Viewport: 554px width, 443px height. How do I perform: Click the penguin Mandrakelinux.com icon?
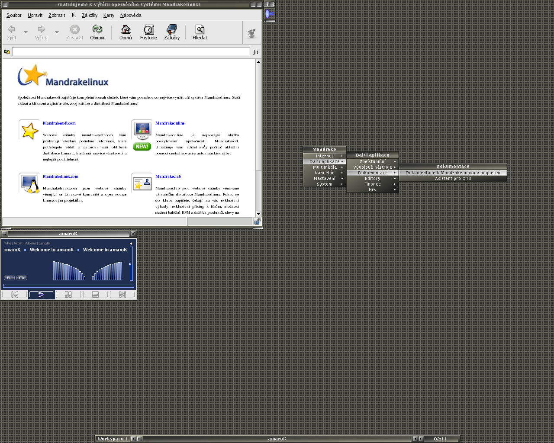tap(29, 183)
